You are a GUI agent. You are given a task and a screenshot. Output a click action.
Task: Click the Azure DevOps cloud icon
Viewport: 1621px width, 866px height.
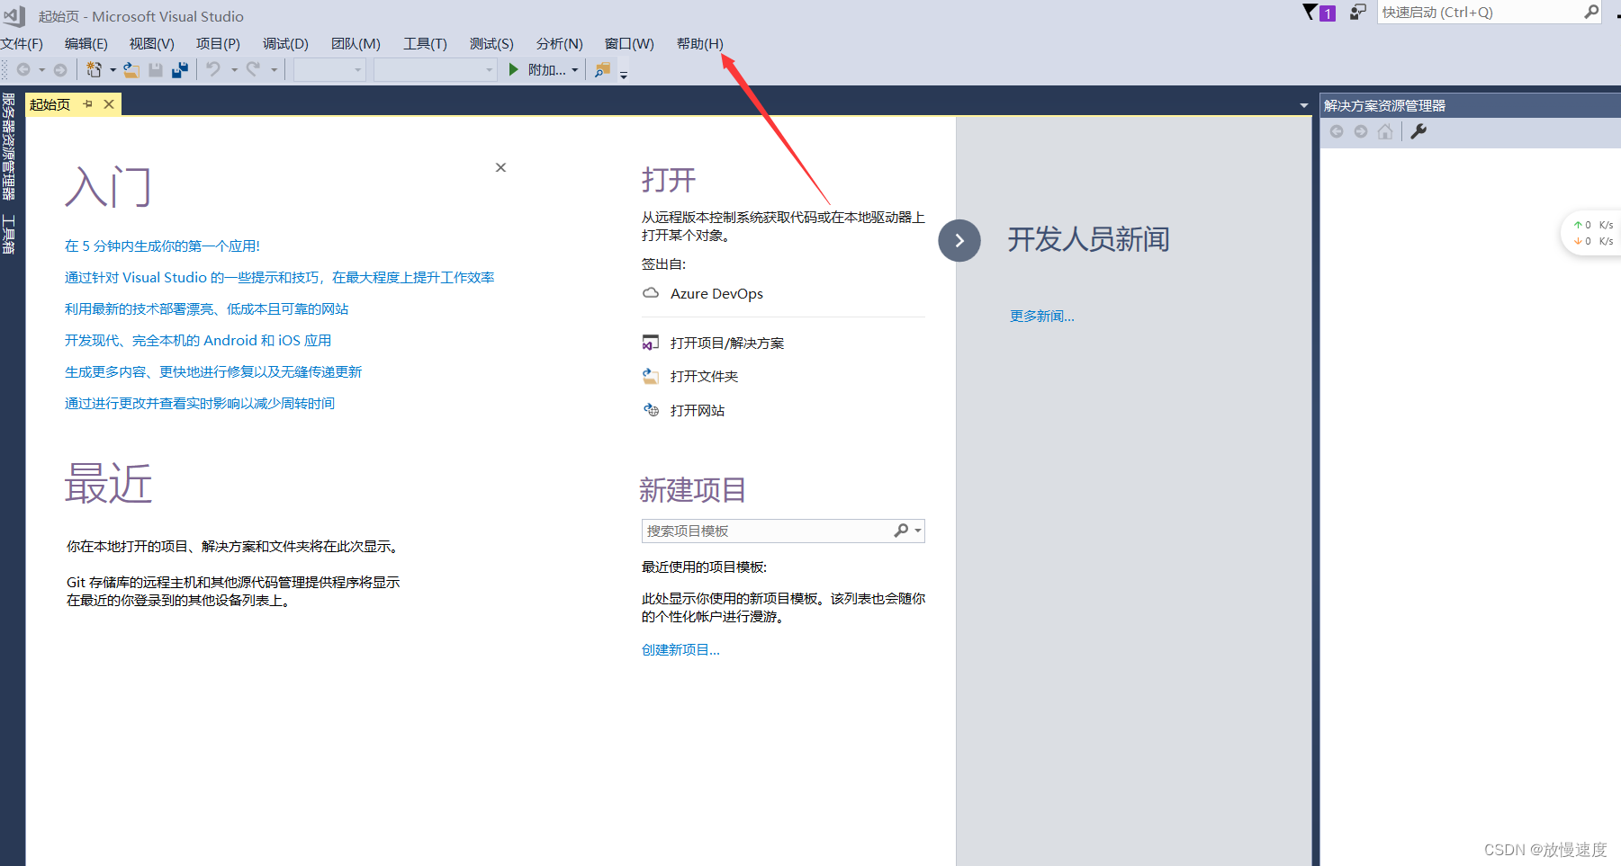651,293
